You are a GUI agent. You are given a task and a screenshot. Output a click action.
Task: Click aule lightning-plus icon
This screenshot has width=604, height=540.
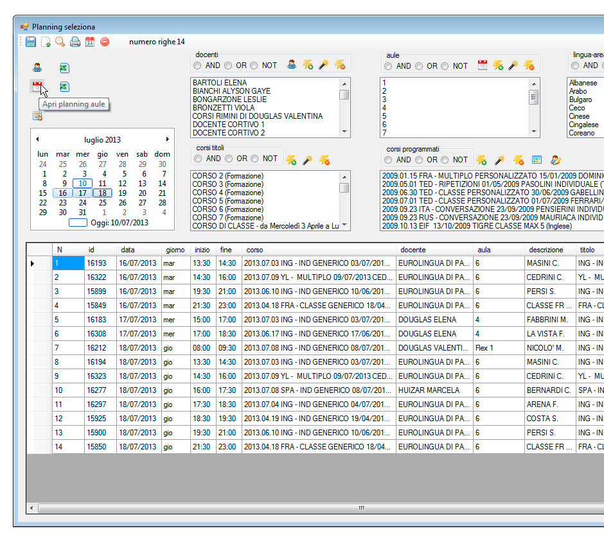(x=498, y=65)
